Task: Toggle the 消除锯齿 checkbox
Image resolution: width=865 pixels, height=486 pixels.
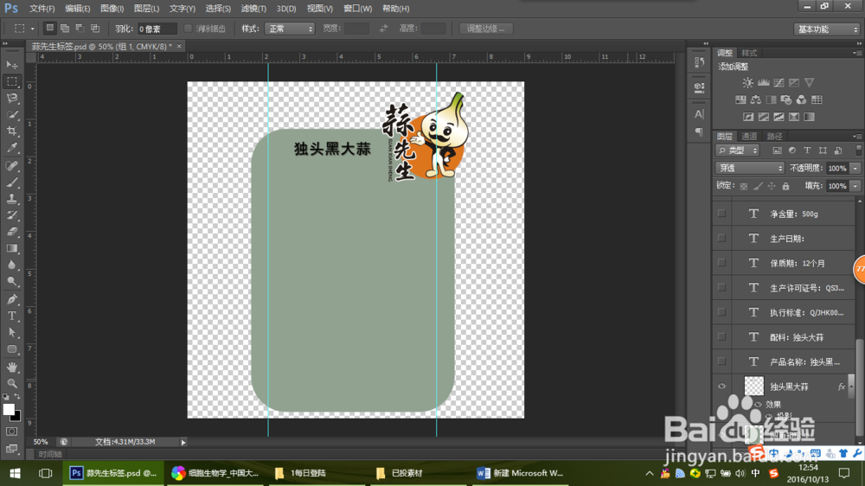Action: click(x=188, y=29)
